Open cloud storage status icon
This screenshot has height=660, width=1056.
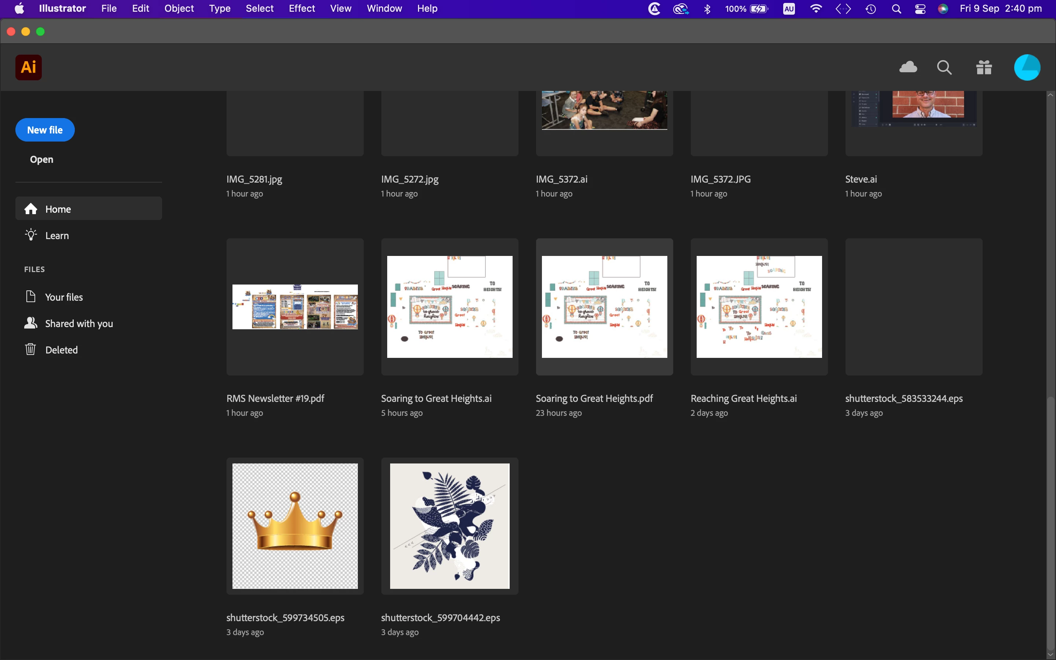click(908, 67)
